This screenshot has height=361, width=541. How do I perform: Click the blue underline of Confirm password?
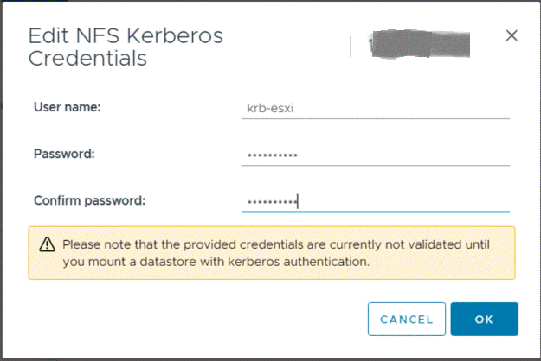pyautogui.click(x=375, y=212)
